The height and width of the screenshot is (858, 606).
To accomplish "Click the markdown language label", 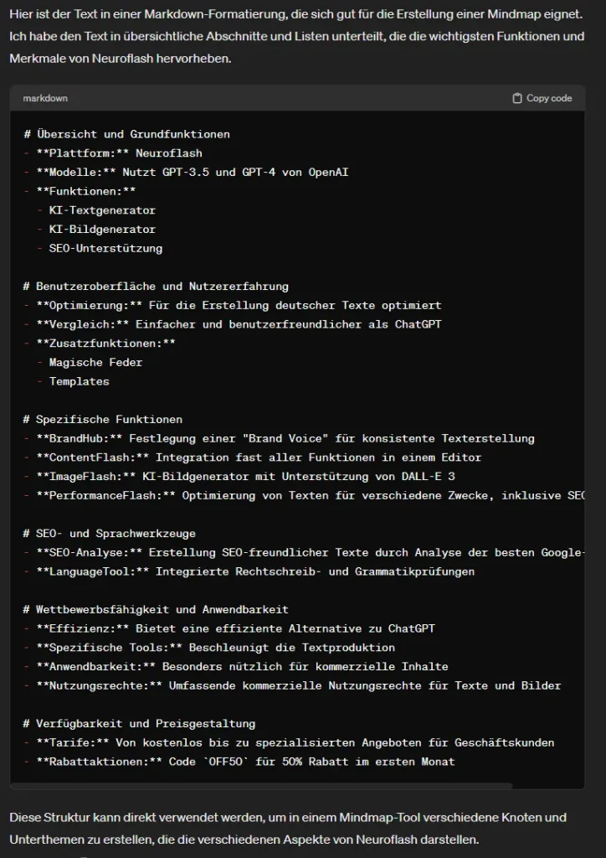I will [45, 98].
